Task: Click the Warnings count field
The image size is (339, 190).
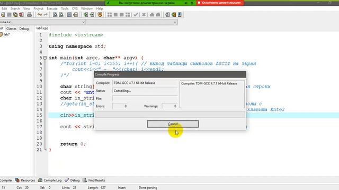Action: [169, 106]
